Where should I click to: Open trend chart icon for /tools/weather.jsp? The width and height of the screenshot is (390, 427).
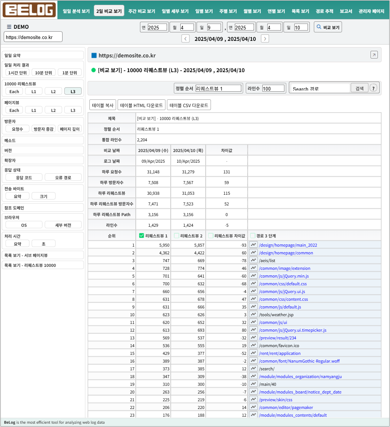253,314
